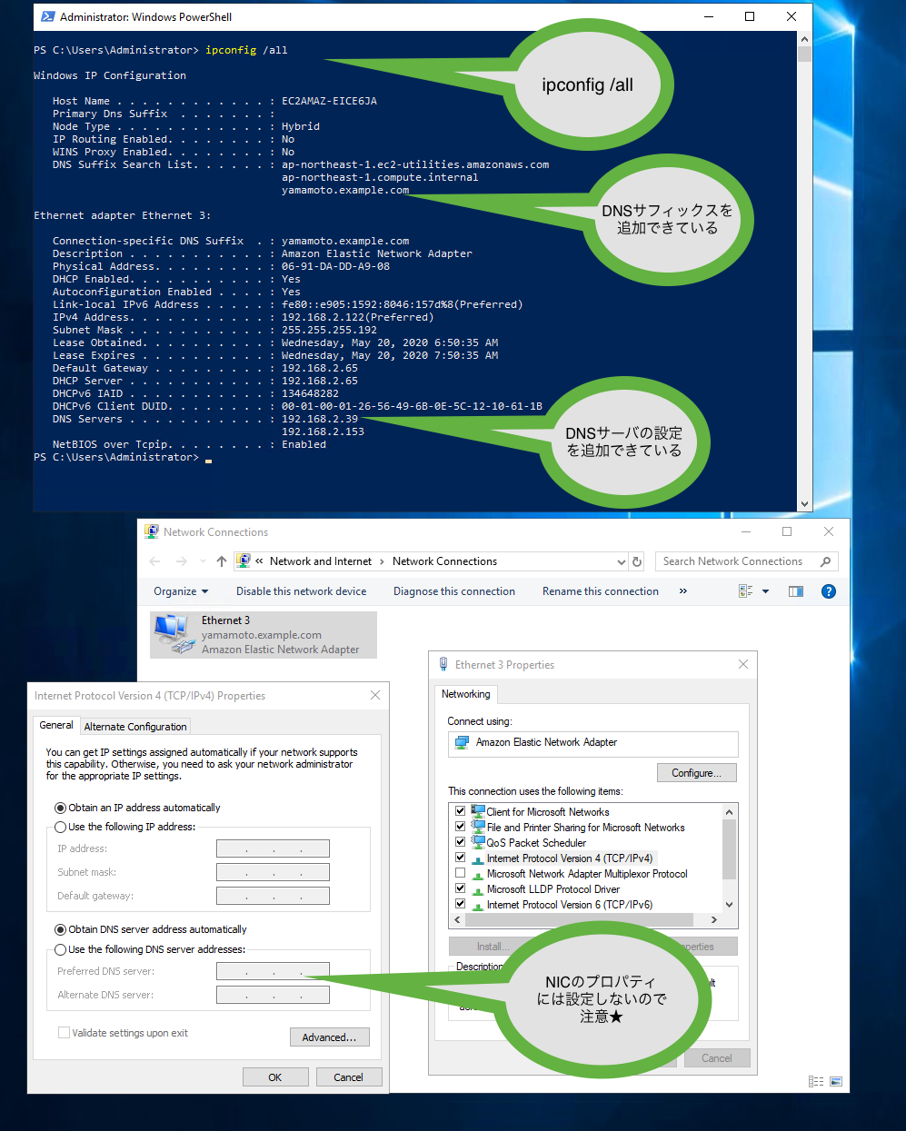Click the search magnifier icon
Image resolution: width=906 pixels, height=1131 pixels.
(x=825, y=561)
